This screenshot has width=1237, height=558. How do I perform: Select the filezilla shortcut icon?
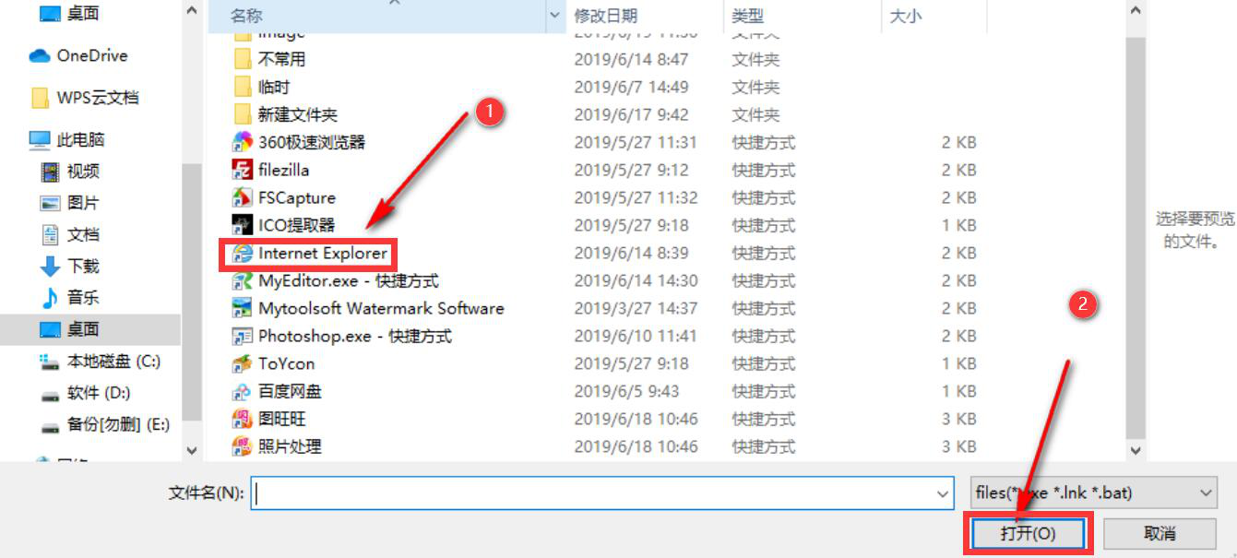[243, 170]
